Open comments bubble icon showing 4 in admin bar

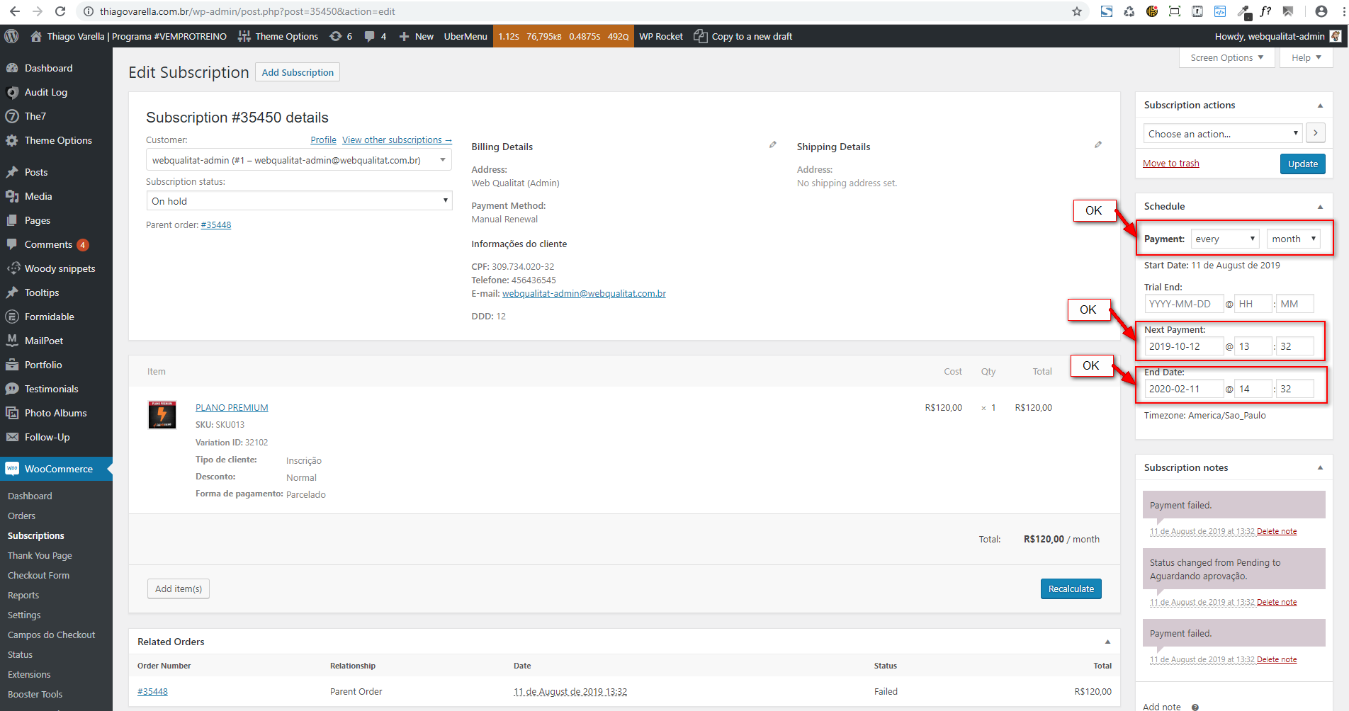click(x=369, y=36)
